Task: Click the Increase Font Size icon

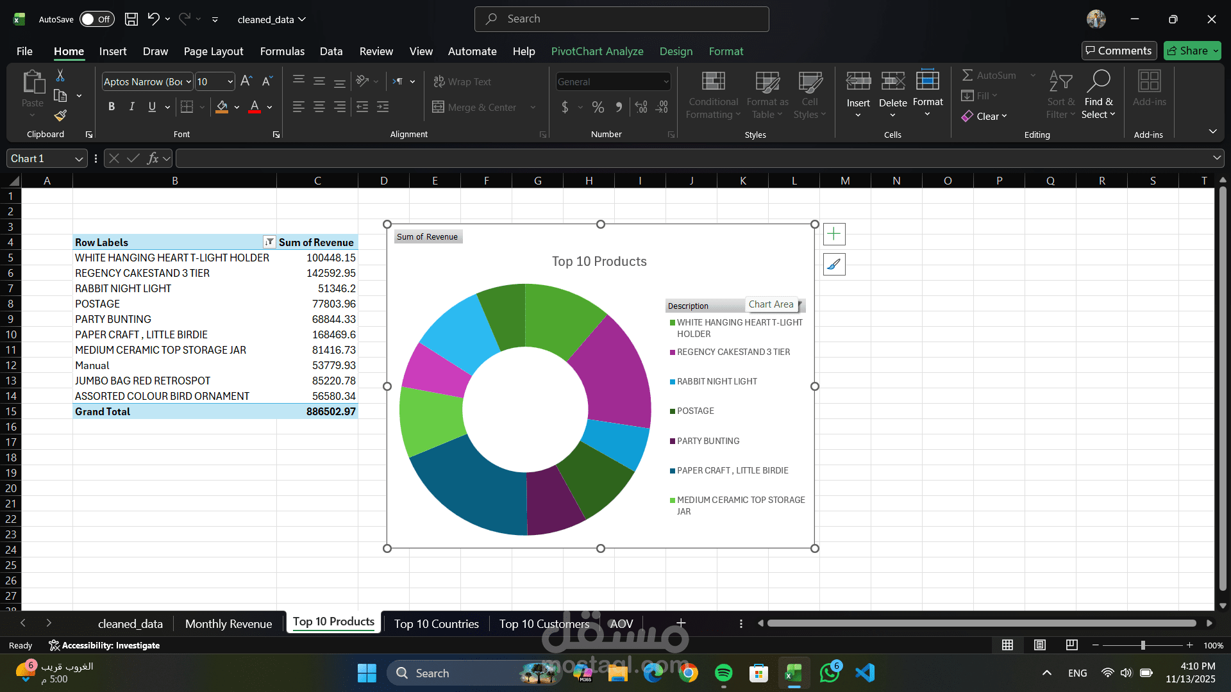Action: (246, 81)
